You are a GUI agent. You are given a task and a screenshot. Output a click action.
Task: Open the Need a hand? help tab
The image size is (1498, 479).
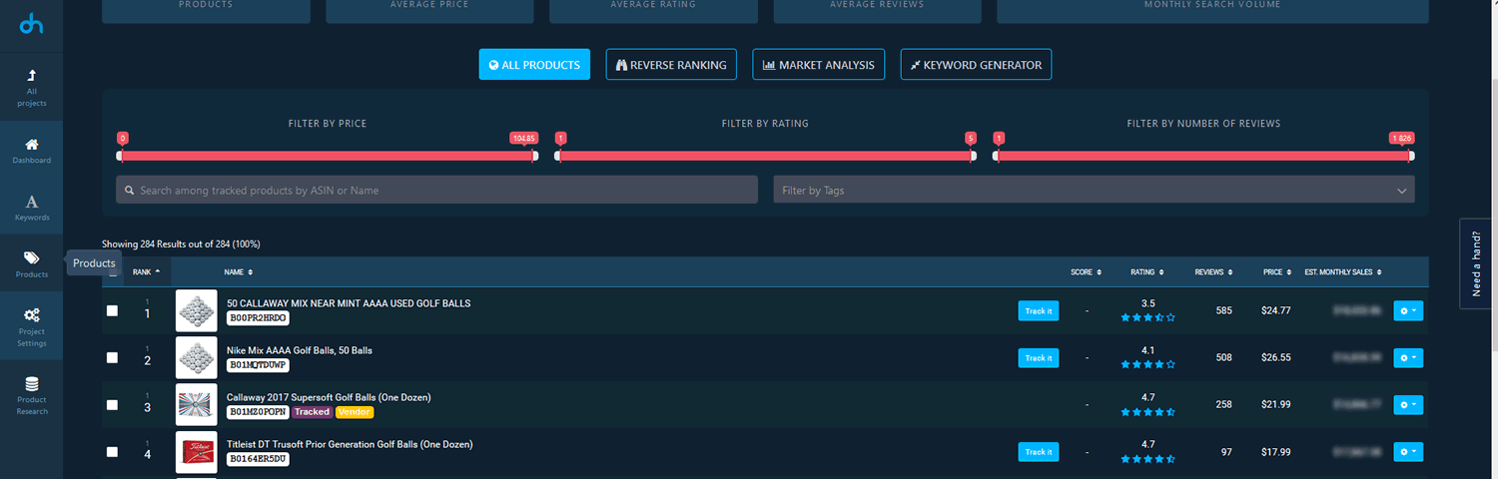tap(1478, 264)
